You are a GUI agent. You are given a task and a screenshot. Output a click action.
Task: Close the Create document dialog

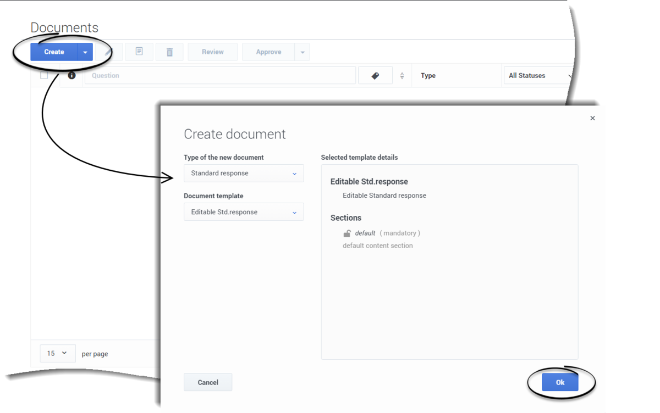(592, 118)
